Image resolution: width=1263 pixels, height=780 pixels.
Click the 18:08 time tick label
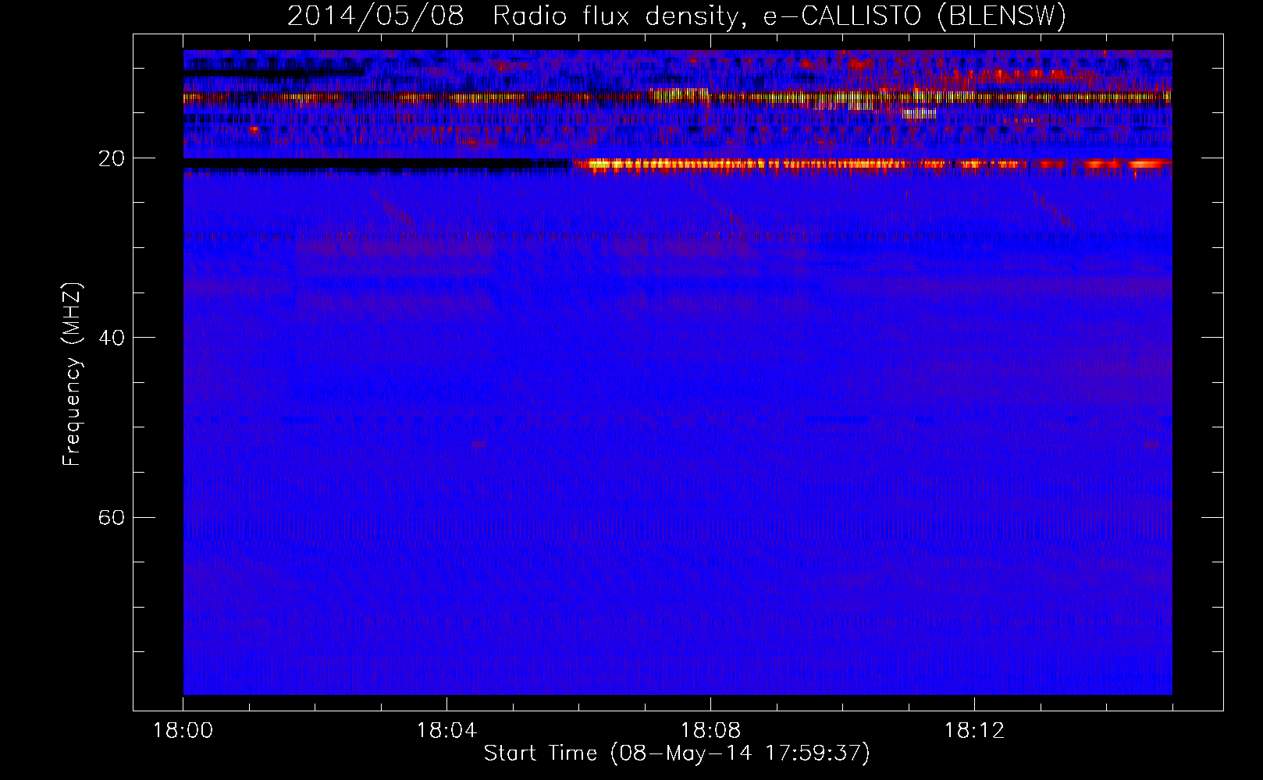pos(710,731)
